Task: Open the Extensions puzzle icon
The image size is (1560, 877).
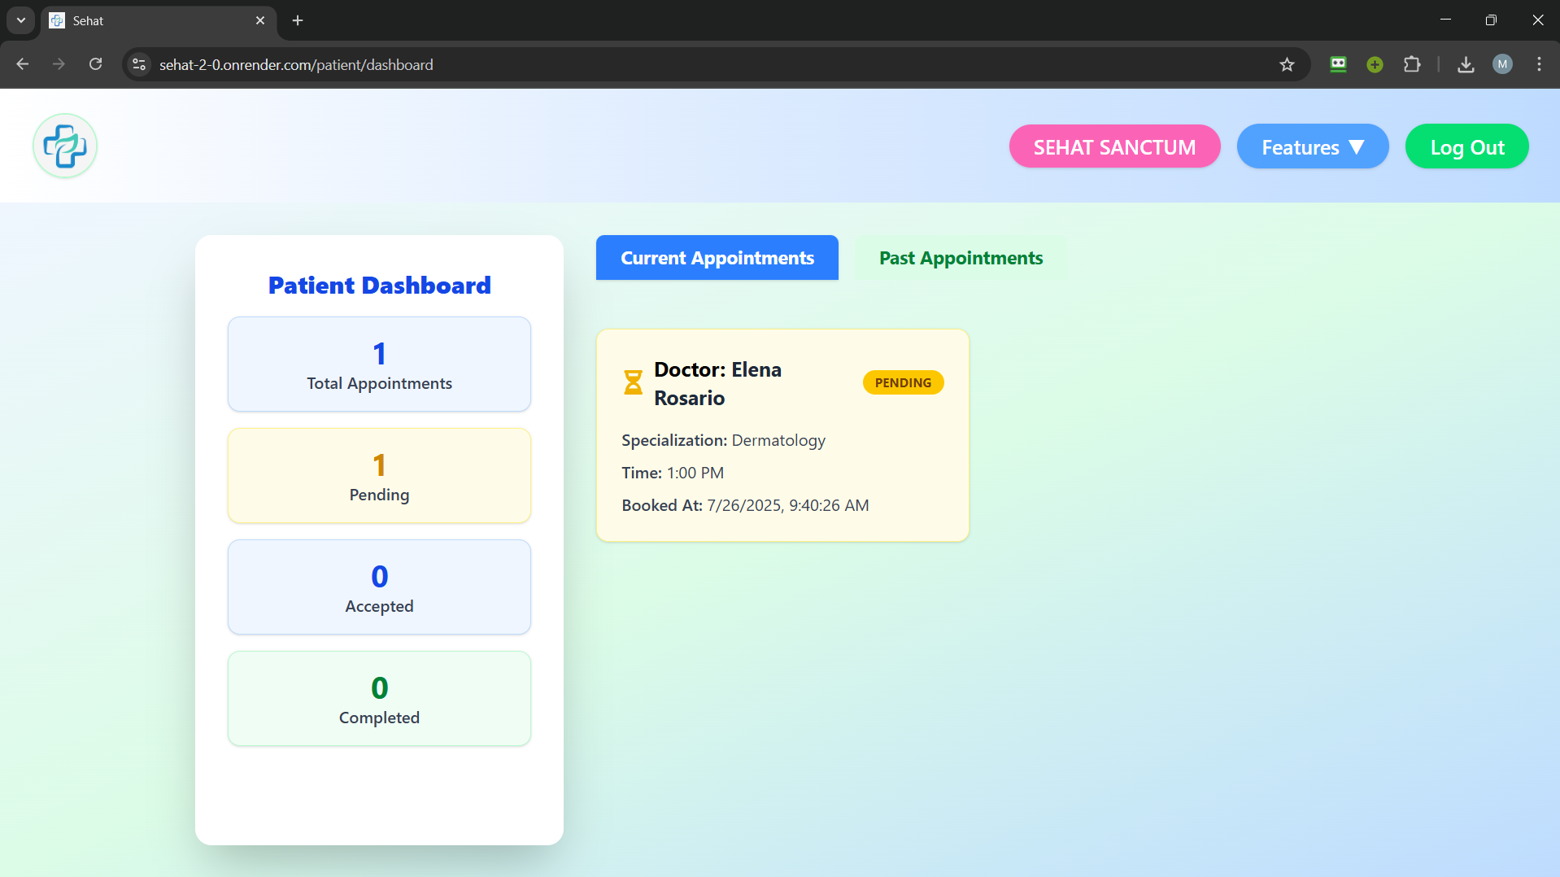Action: 1412,64
